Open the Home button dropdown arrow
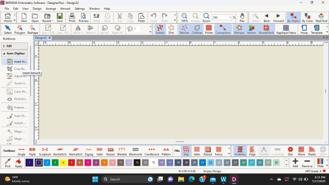The width and height of the screenshot is (329, 185). (x=15, y=20)
